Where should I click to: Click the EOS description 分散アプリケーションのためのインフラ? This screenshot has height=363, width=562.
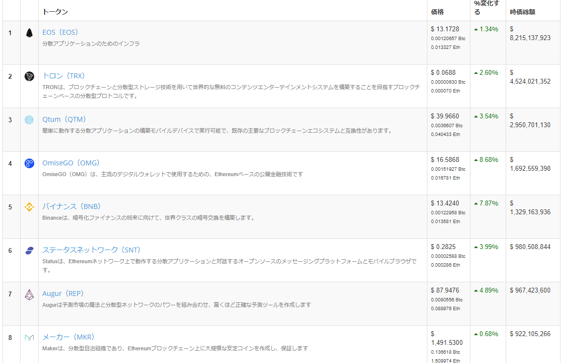pyautogui.click(x=91, y=44)
